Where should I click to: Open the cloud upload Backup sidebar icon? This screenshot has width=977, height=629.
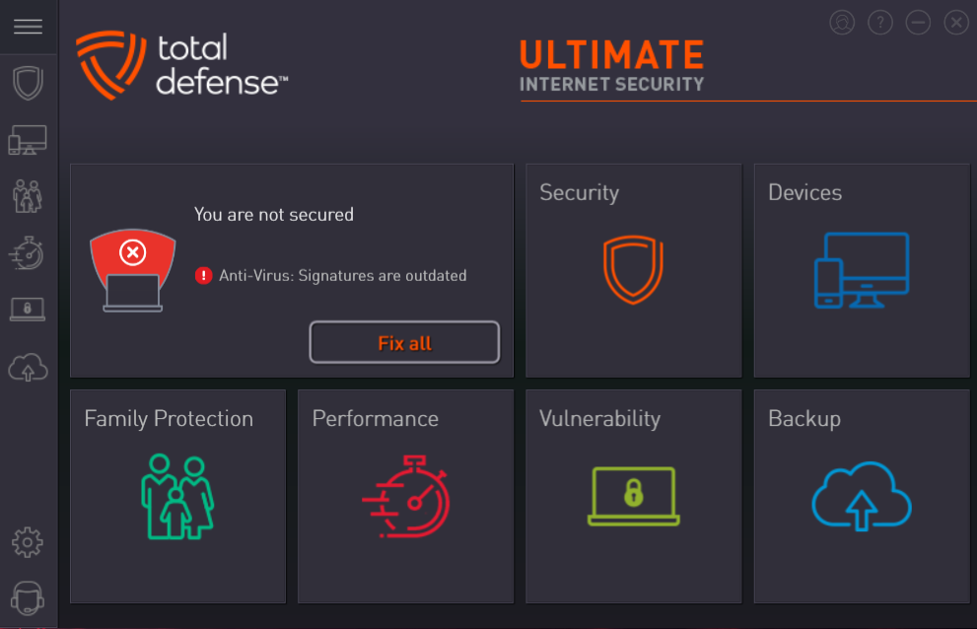pos(28,367)
